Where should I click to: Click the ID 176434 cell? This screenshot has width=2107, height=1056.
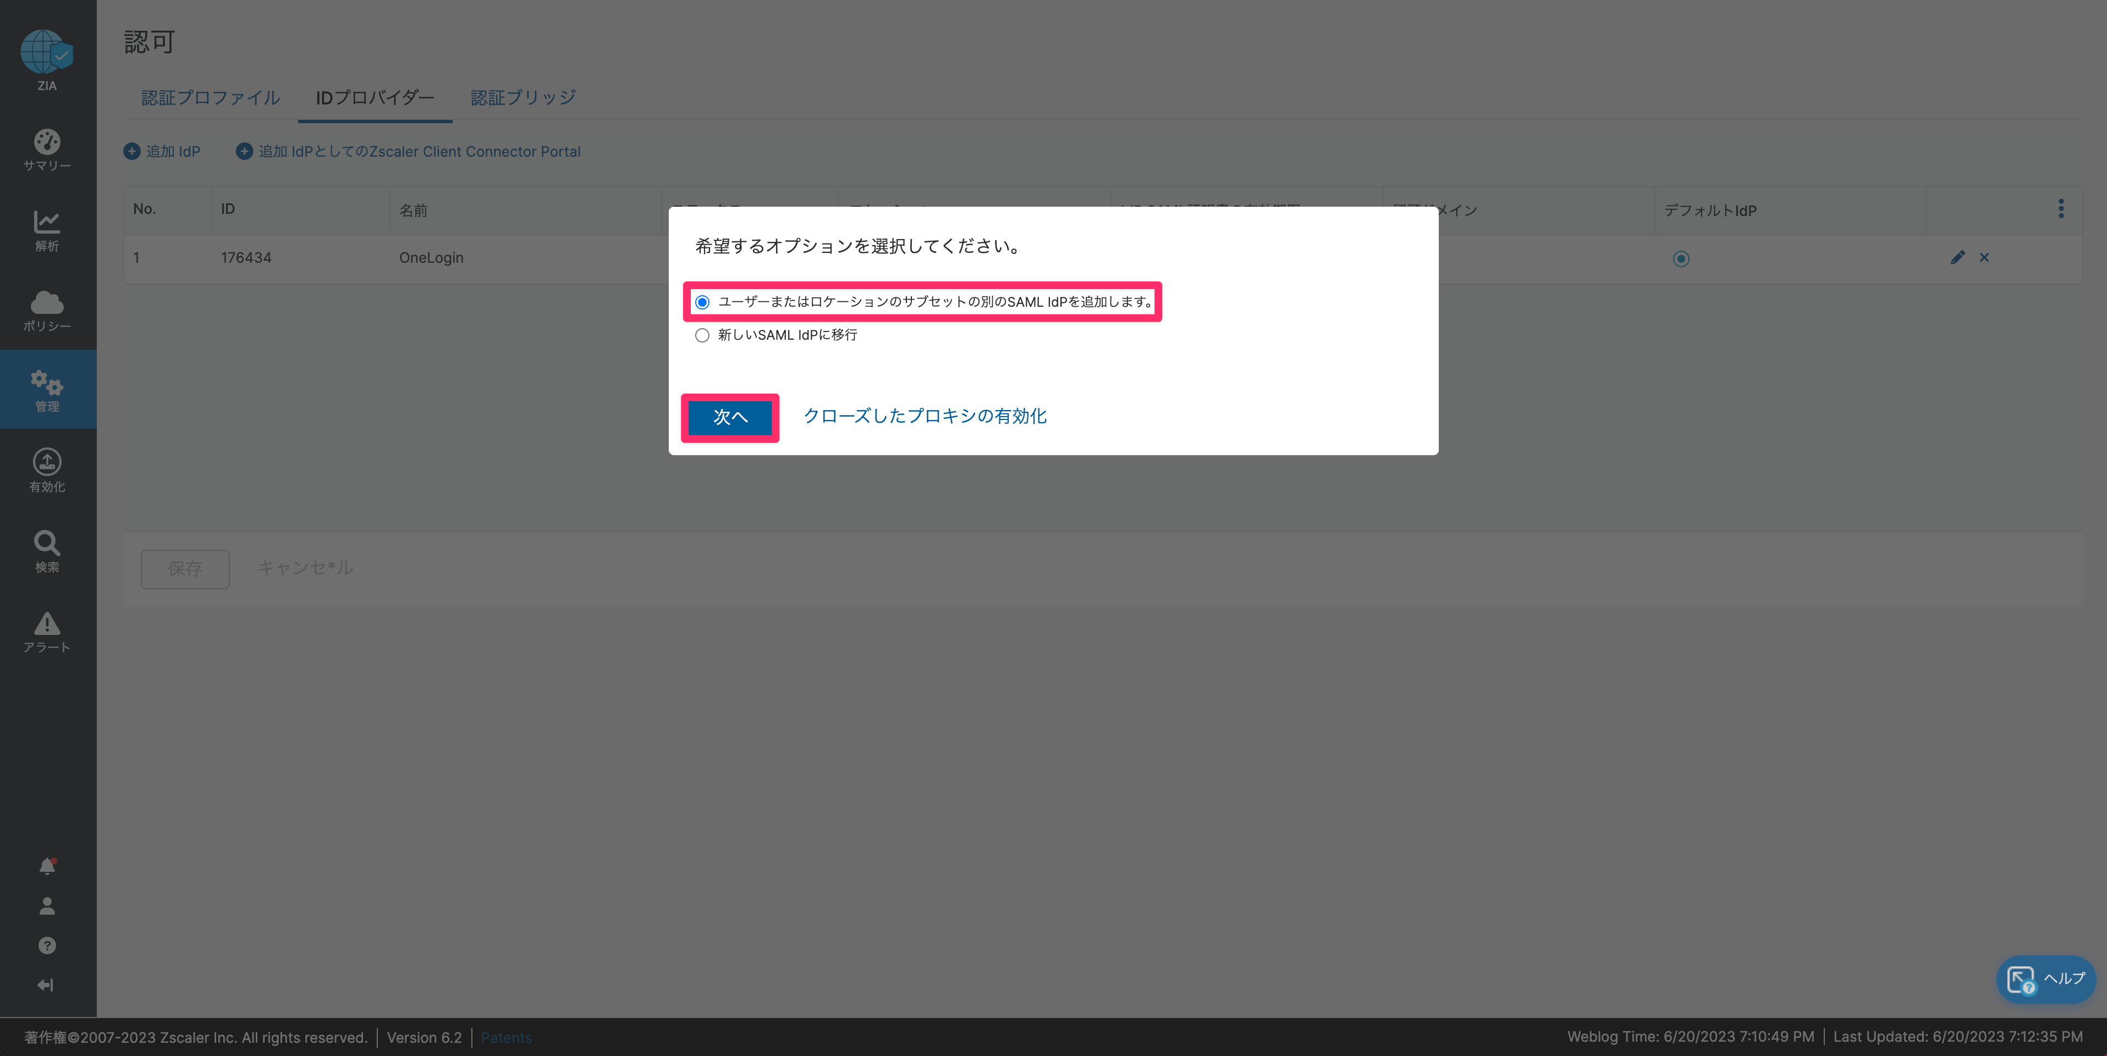(x=246, y=258)
